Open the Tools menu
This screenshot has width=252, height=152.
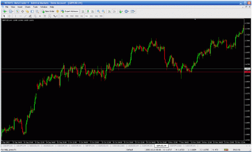tap(35, 7)
